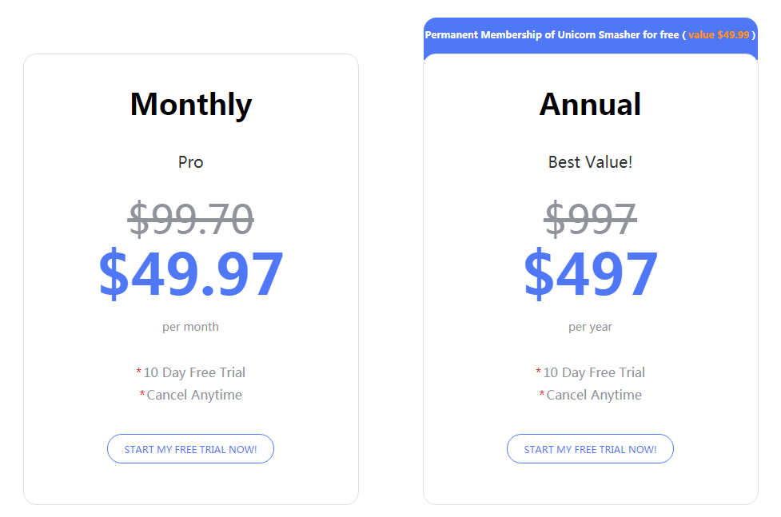Click the $497 annual price
781x517 pixels.
pos(591,274)
